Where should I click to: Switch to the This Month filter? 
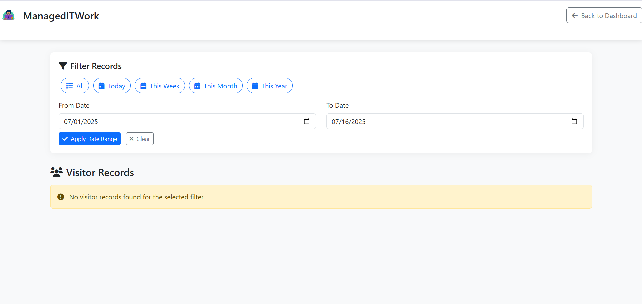pyautogui.click(x=215, y=86)
